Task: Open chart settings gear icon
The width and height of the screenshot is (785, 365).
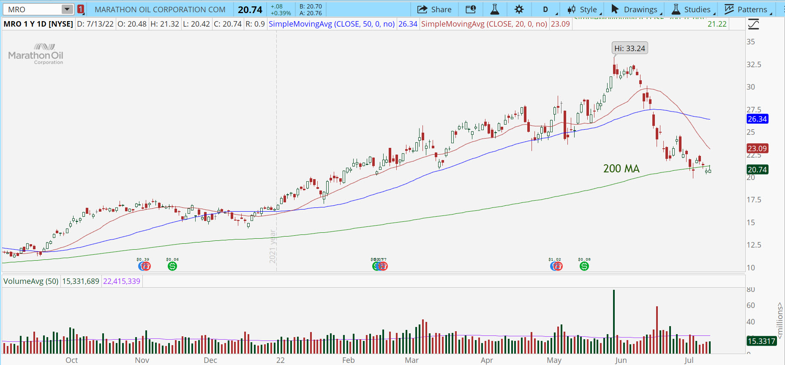Action: pyautogui.click(x=519, y=9)
